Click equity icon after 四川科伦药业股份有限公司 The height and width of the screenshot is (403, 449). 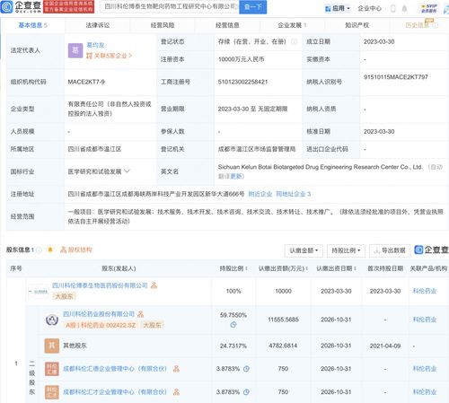(x=140, y=314)
